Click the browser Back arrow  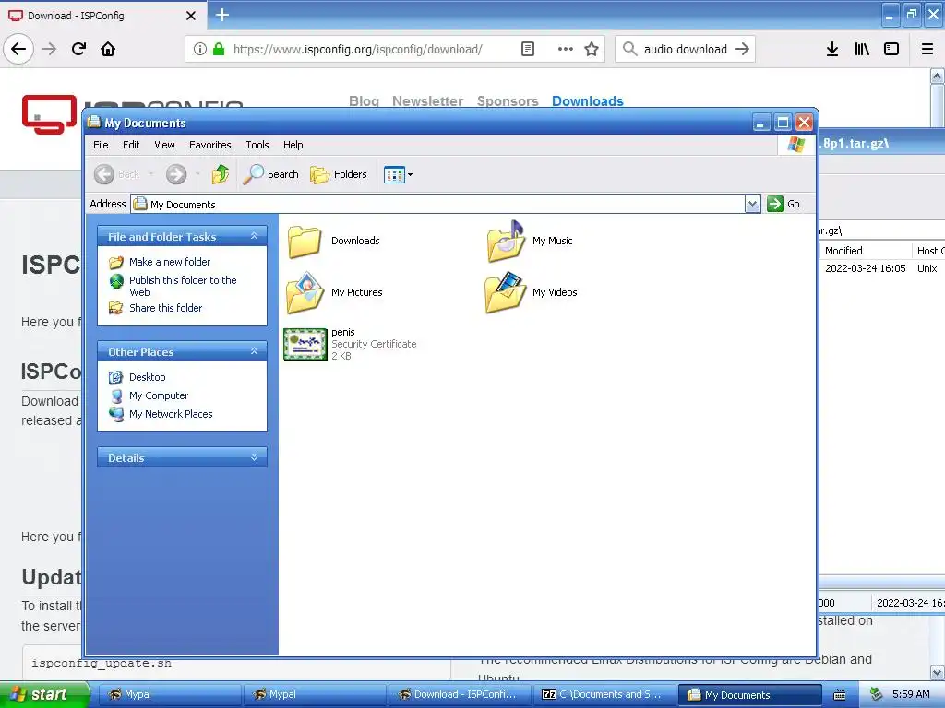(x=18, y=49)
